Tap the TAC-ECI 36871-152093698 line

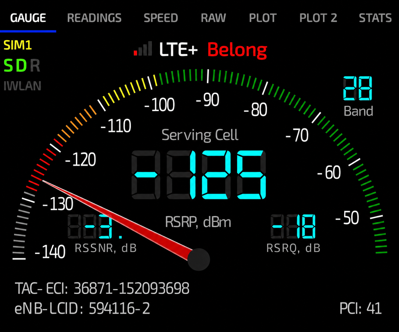(x=102, y=288)
